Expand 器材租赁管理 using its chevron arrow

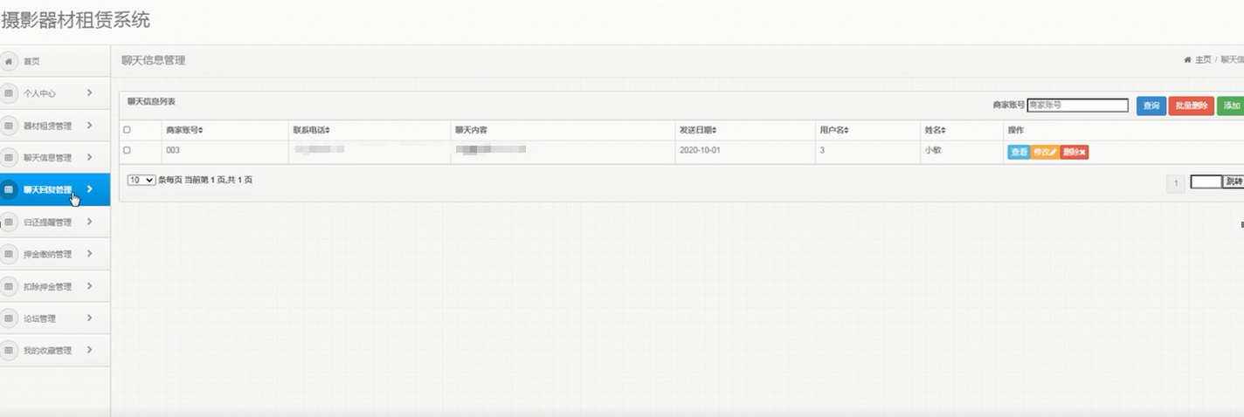tap(89, 125)
